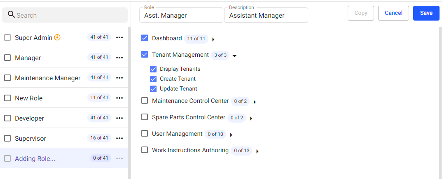Enable Maintenance Control Center checkbox
The width and height of the screenshot is (442, 179).
tap(145, 100)
